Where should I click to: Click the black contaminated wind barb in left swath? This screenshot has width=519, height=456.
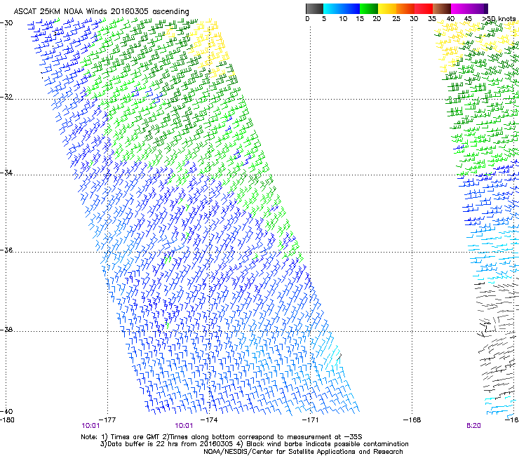tap(339, 357)
